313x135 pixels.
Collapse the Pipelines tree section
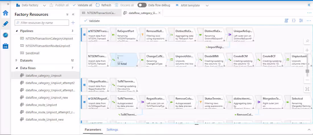click(17, 31)
